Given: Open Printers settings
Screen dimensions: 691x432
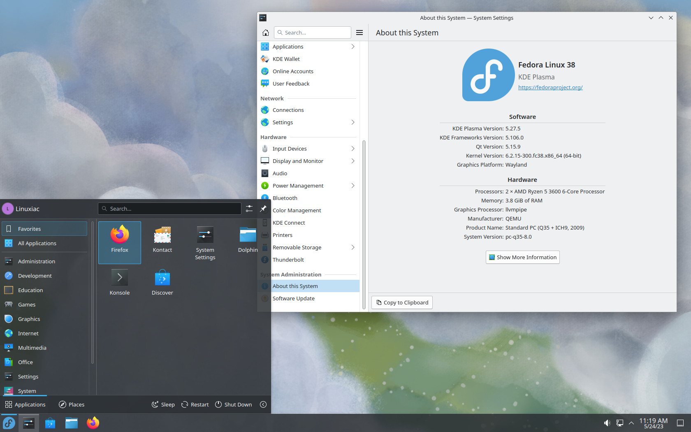Looking at the screenshot, I should point(308,235).
